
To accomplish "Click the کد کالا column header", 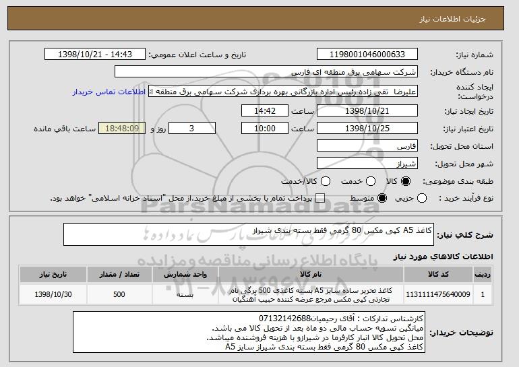I will pyautogui.click(x=438, y=275).
